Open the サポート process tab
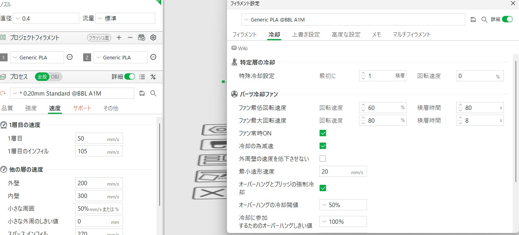 point(82,108)
